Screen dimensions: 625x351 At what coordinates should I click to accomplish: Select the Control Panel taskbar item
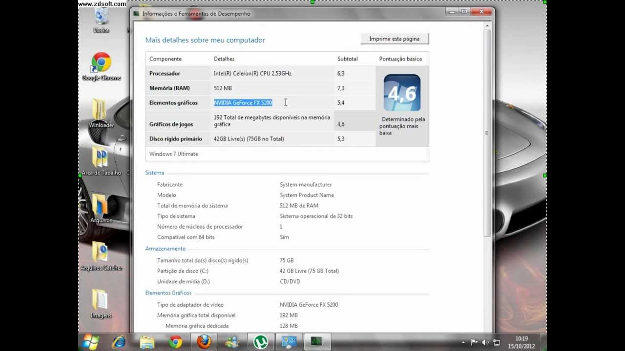(x=289, y=342)
